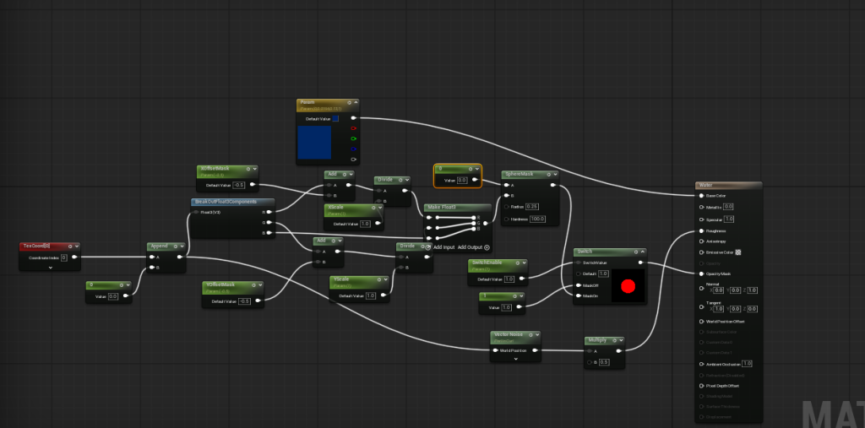Screen dimensions: 865x428
Task: Click Add Output on Make Float3 node
Action: (474, 247)
